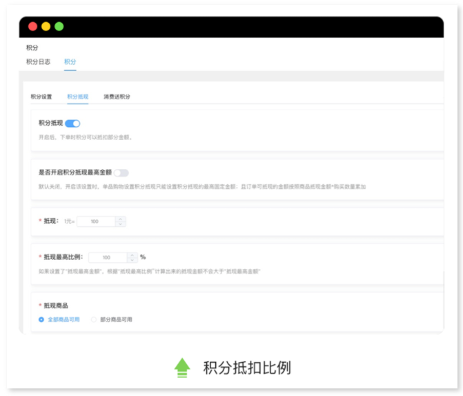Enable the 是否开启积分抵现最高金额 toggle

click(x=121, y=172)
